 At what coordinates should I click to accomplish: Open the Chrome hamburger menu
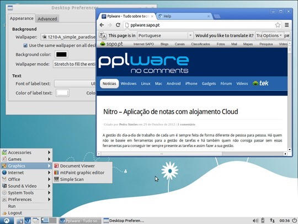[286, 25]
